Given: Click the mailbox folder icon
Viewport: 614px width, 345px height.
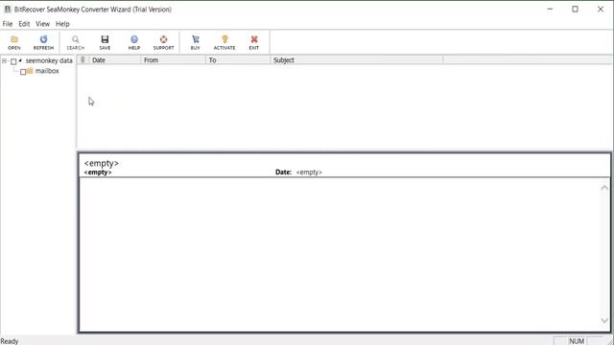Looking at the screenshot, I should pyautogui.click(x=30, y=71).
